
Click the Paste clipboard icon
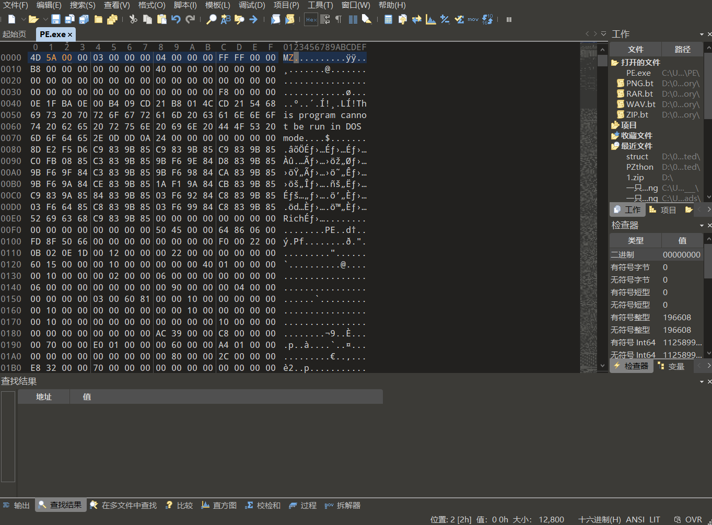[162, 19]
